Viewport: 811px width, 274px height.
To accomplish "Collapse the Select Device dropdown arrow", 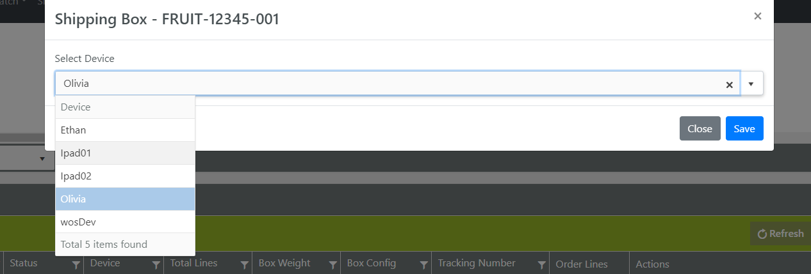I will pos(751,84).
